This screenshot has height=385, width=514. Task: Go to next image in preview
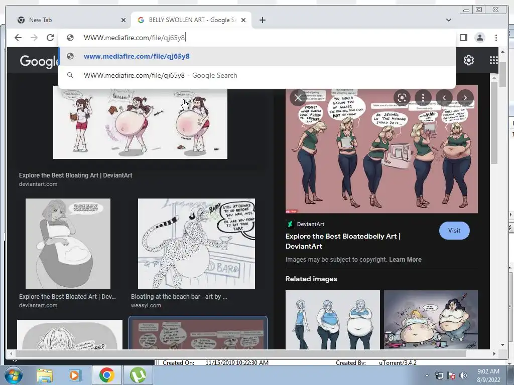click(465, 98)
